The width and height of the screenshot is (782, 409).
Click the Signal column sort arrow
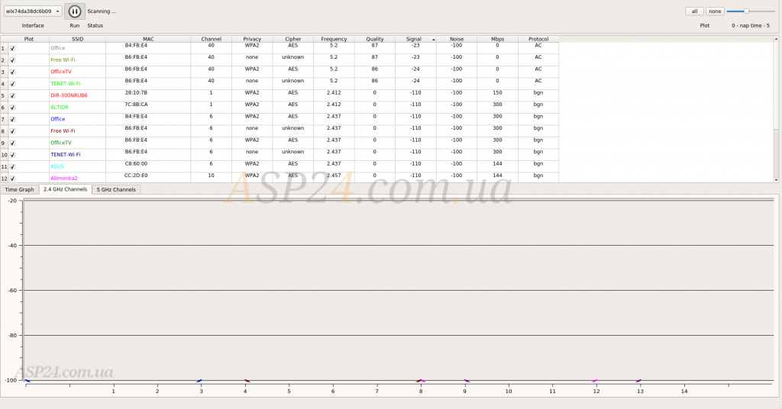tap(434, 39)
